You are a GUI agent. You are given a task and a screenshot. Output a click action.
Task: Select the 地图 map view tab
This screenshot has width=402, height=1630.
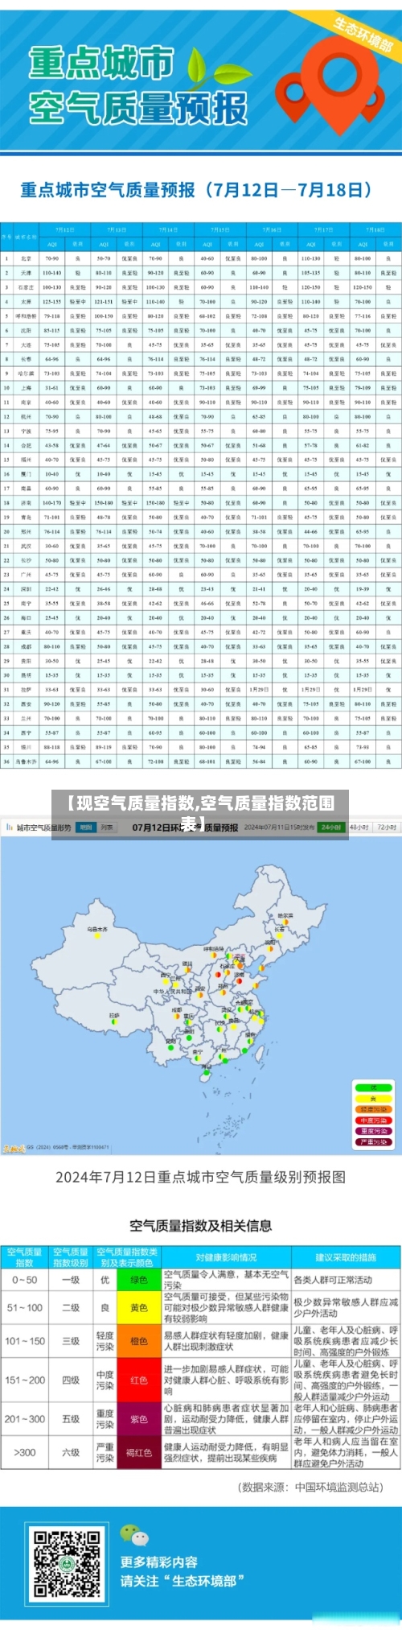tap(84, 827)
